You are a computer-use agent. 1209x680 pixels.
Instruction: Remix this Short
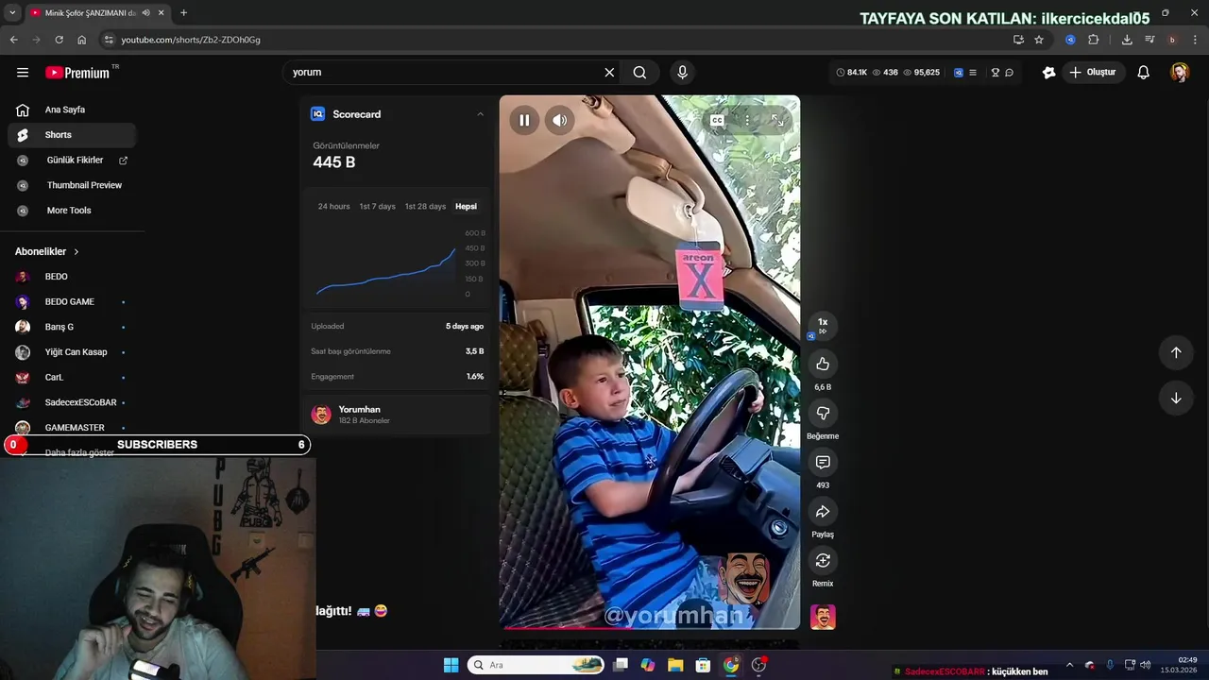[x=823, y=561]
